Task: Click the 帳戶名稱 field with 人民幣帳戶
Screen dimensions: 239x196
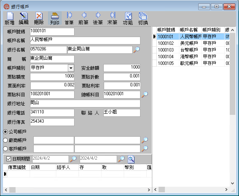Action: tap(85, 40)
